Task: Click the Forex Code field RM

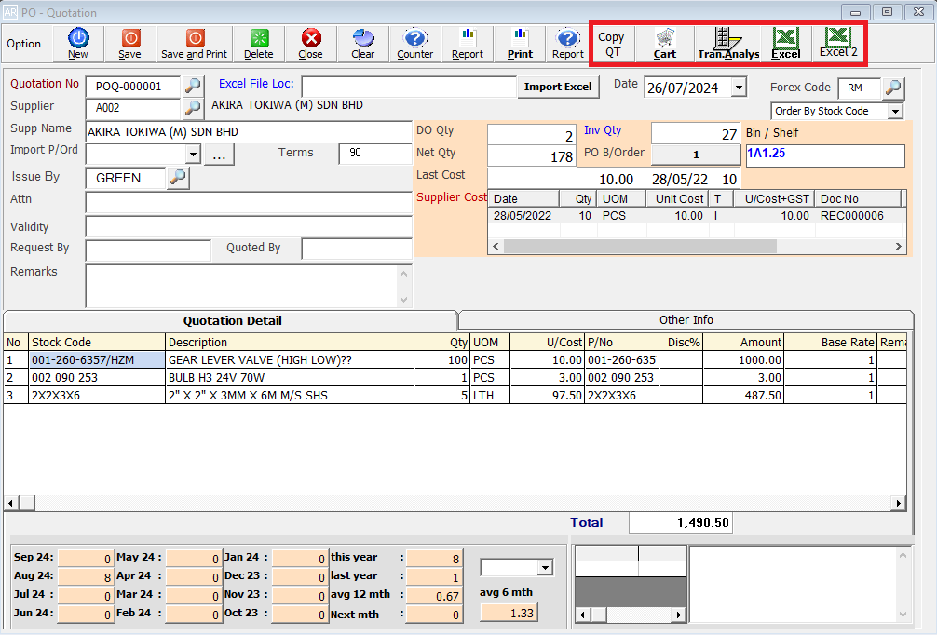Action: pos(860,88)
